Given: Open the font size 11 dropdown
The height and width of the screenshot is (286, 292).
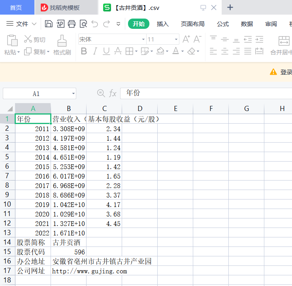Looking at the screenshot, I should [176, 39].
